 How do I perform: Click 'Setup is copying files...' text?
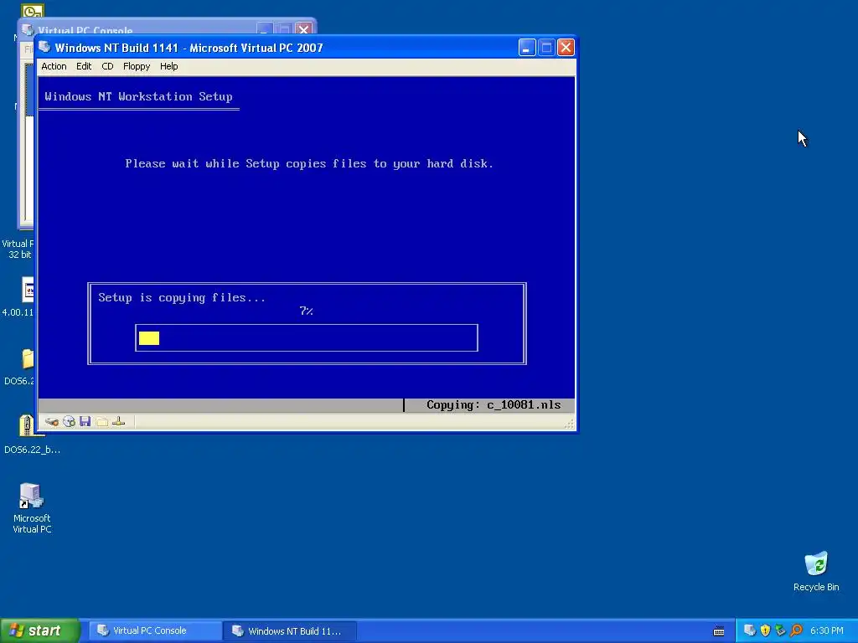point(182,298)
